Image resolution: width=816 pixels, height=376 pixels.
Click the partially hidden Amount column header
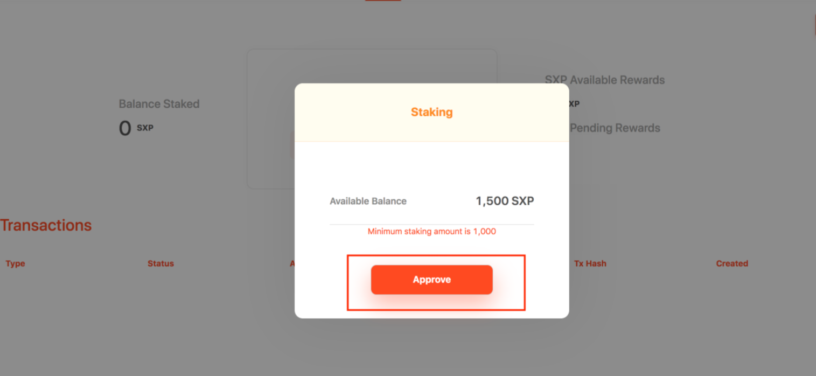pyautogui.click(x=292, y=263)
